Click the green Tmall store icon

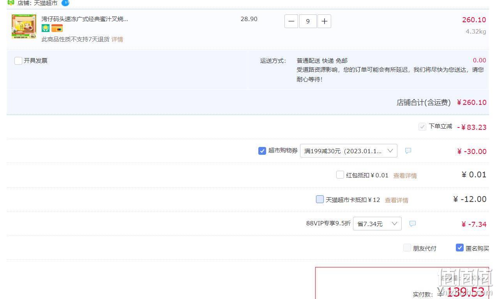click(11, 3)
